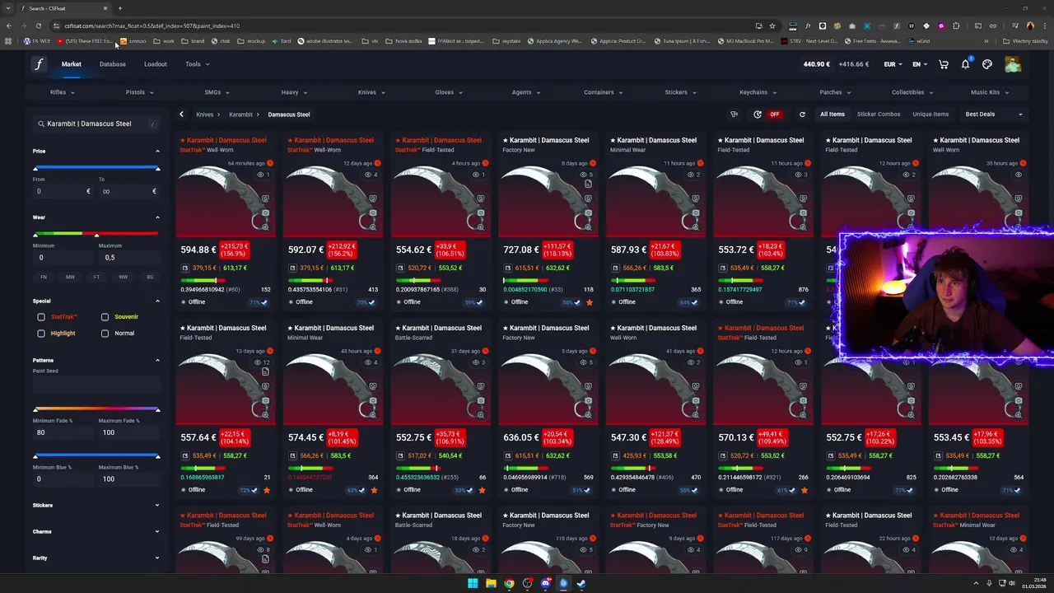Click the Paint Seed input field
The width and height of the screenshot is (1054, 593).
tap(96, 386)
